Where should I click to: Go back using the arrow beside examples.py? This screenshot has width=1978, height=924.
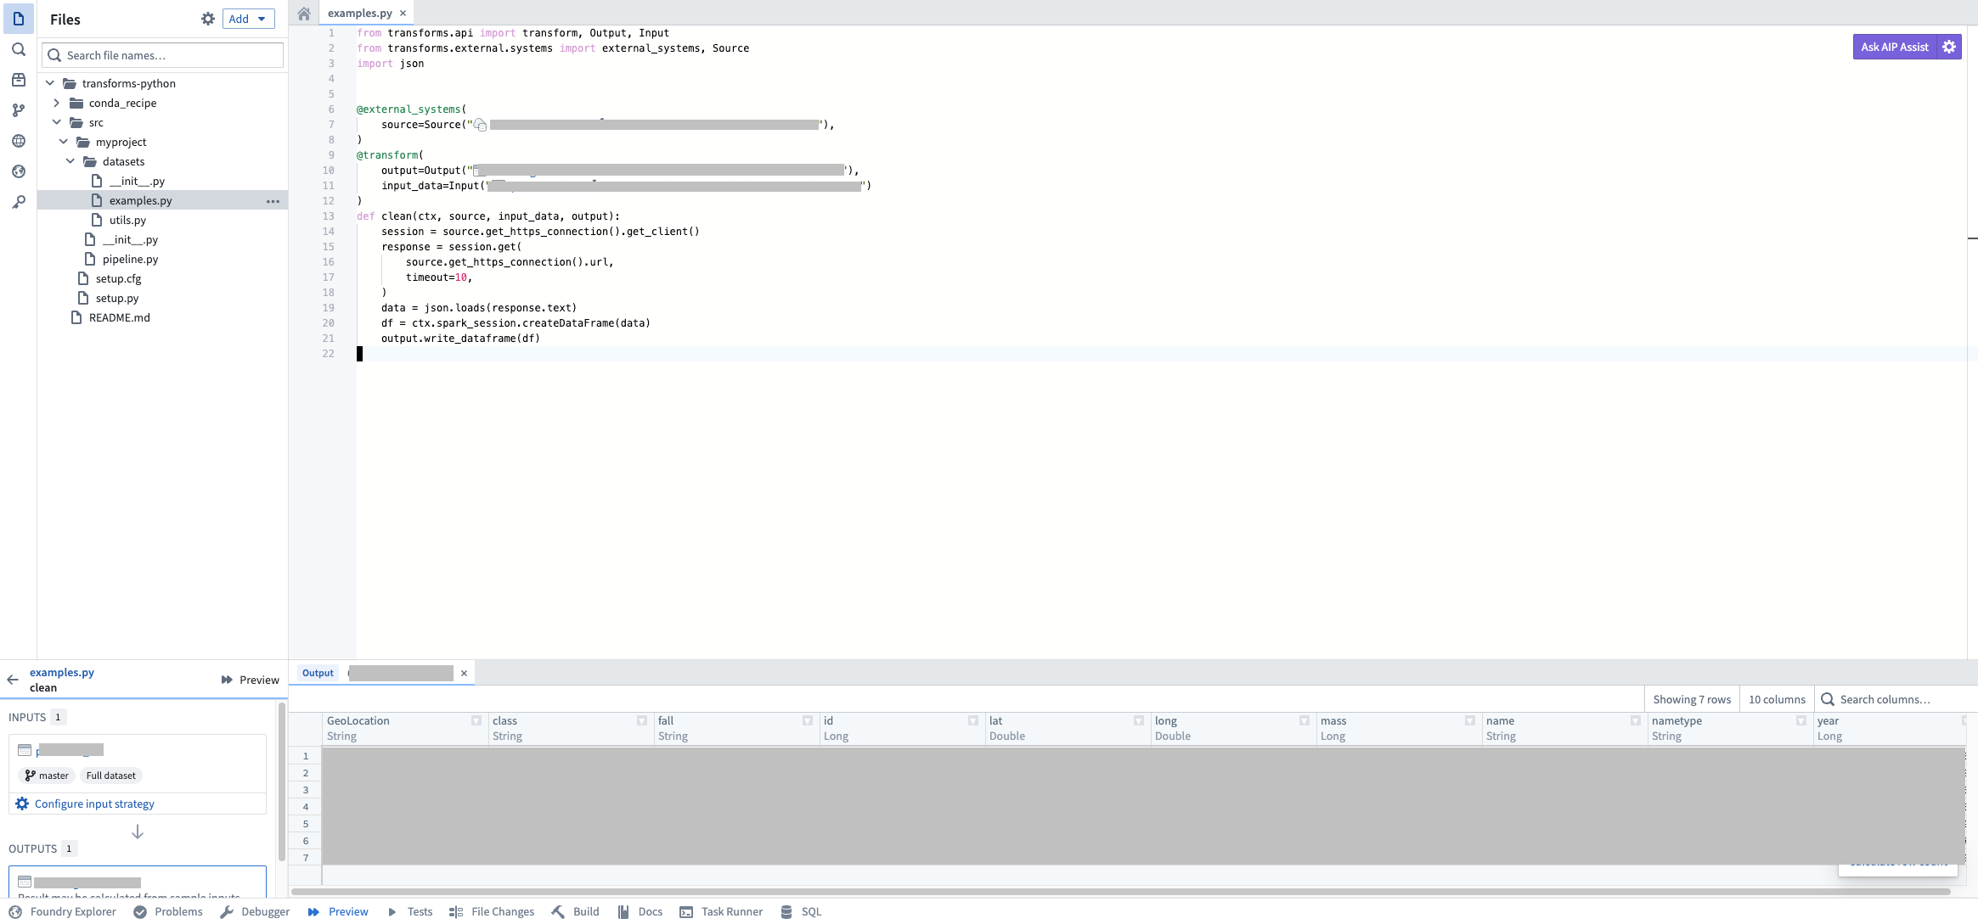13,680
